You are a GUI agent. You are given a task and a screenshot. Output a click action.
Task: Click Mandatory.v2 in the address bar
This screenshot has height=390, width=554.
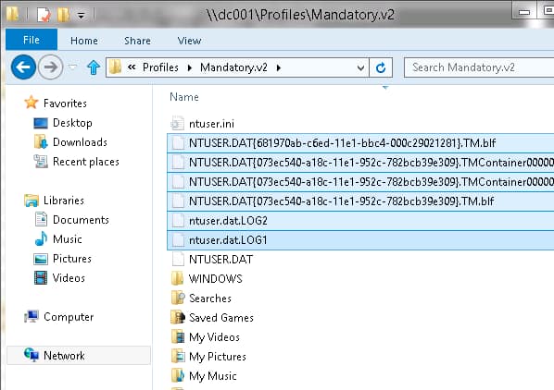click(233, 67)
